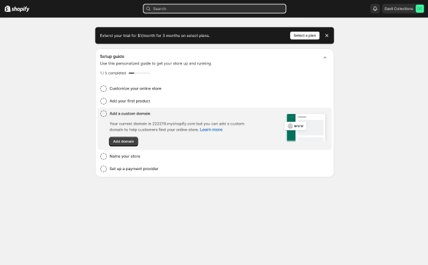Click the Select a plan button
Screen dimensions: 428x265
click(304, 35)
